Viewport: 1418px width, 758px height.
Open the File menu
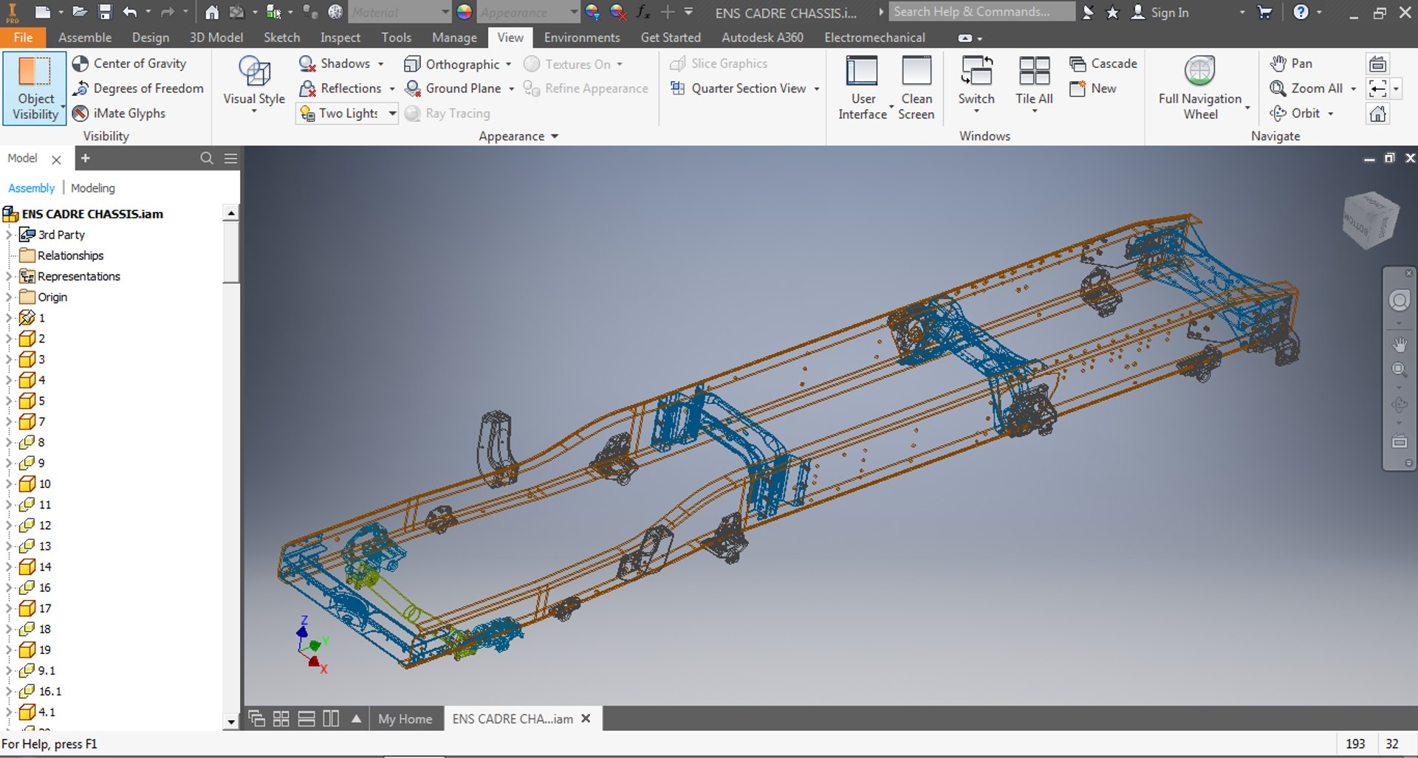(x=23, y=38)
